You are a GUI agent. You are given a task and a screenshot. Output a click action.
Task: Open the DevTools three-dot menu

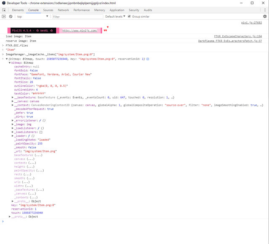point(265,10)
